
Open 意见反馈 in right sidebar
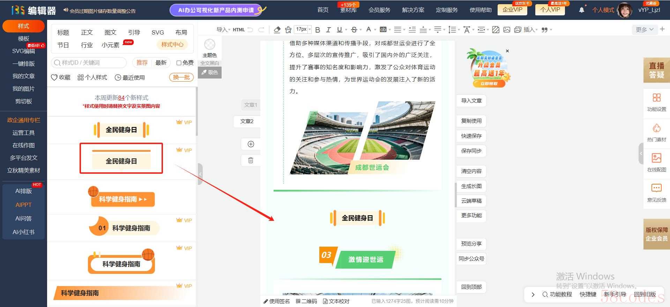tap(656, 193)
